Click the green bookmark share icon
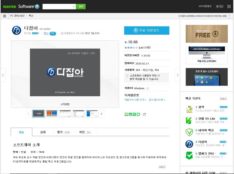 (x=134, y=114)
